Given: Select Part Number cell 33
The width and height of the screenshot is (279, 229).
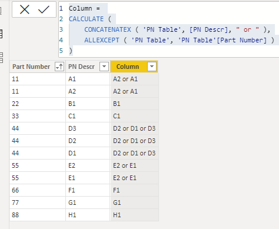Looking at the screenshot, I should [38, 116].
